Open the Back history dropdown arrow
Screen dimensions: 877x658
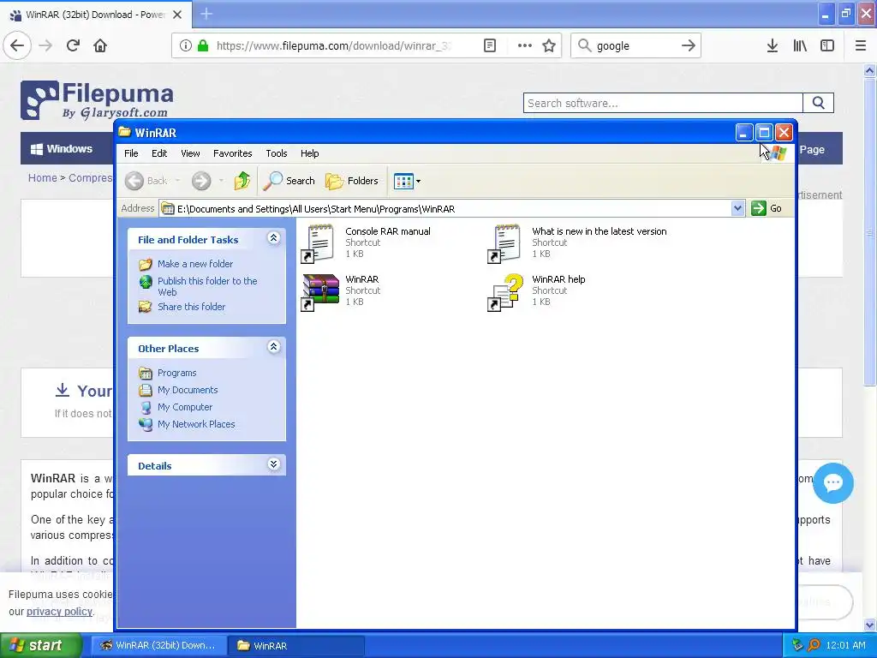(177, 181)
